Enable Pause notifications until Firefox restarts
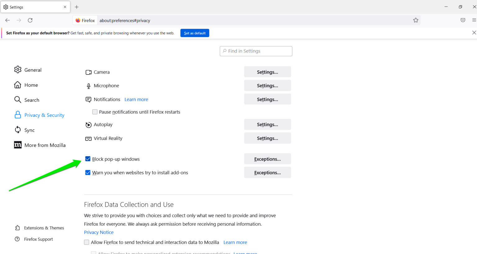The width and height of the screenshot is (477, 254). click(x=95, y=112)
